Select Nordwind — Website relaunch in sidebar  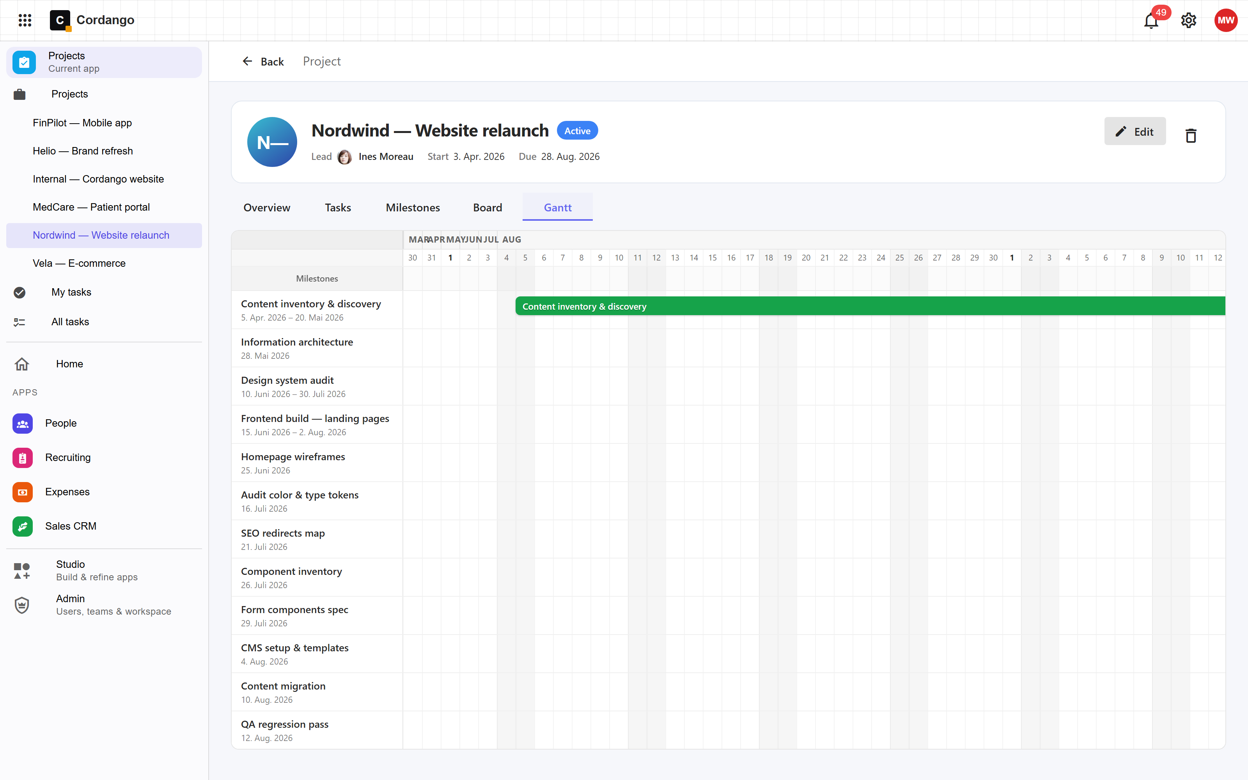[x=104, y=235]
